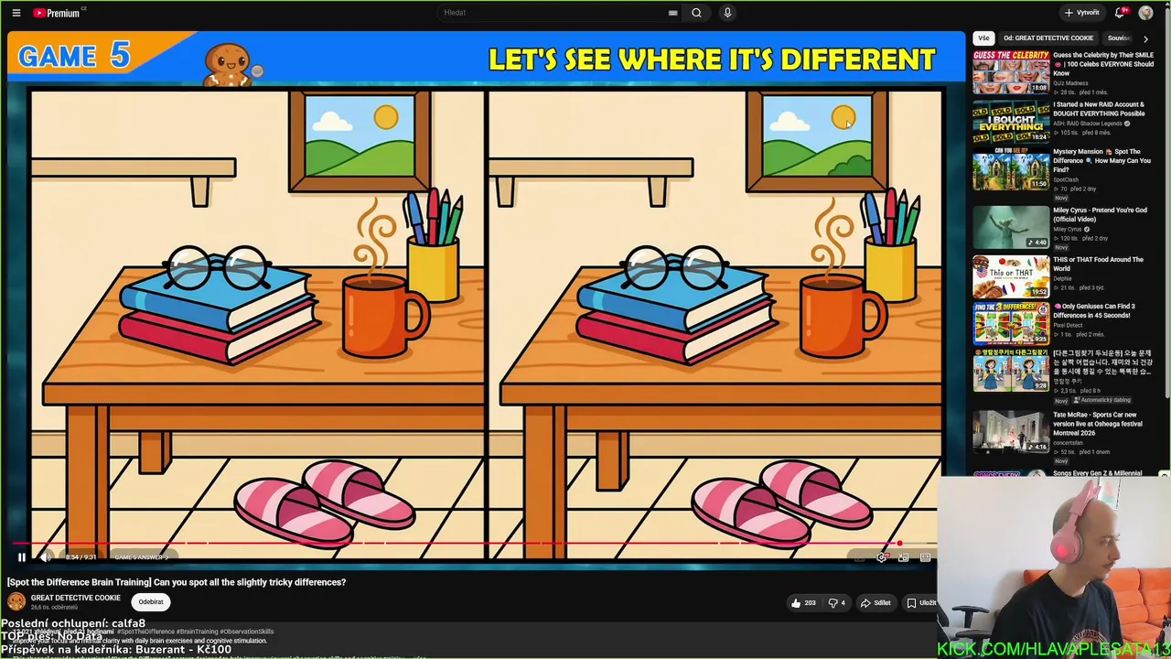Open 'Only Geniuses Can Find 3 Differences' title
Viewport: 1171px width, 659px height.
(1094, 310)
